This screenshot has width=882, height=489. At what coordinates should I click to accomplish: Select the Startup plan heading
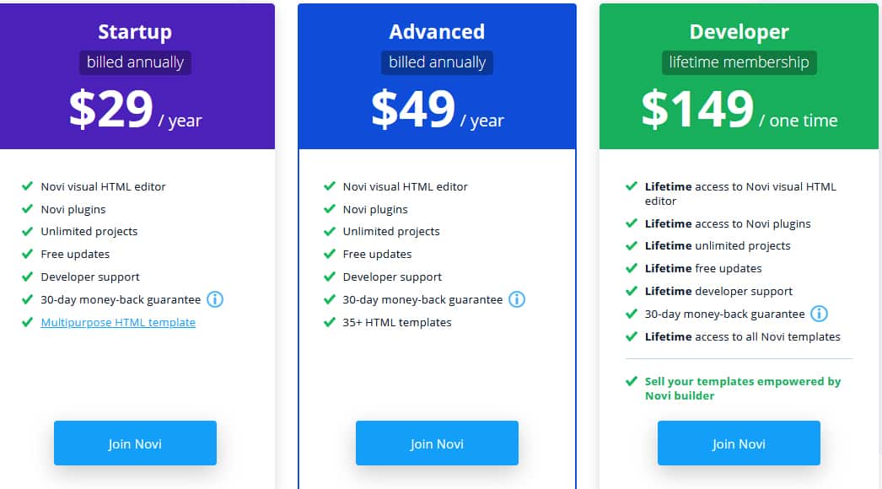coord(135,32)
